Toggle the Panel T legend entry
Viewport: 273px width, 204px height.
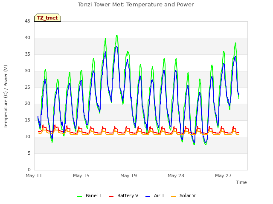pos(90,195)
